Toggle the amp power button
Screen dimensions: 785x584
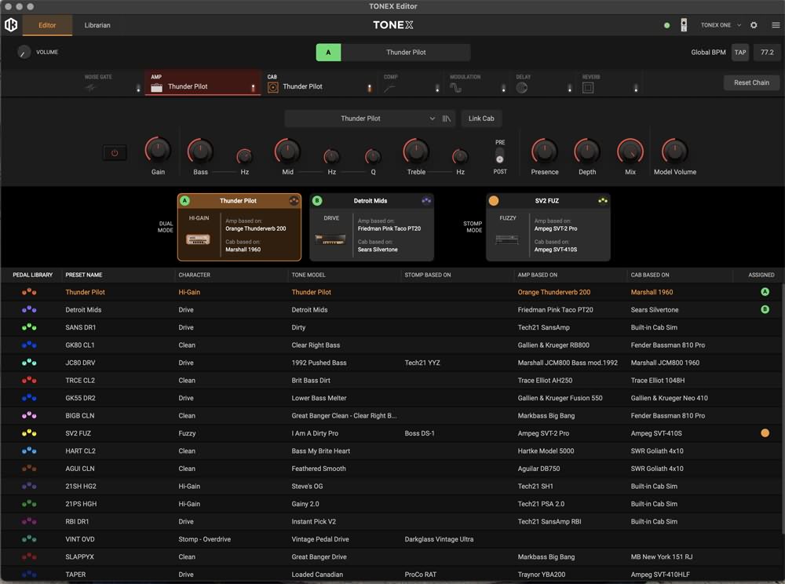pyautogui.click(x=115, y=153)
